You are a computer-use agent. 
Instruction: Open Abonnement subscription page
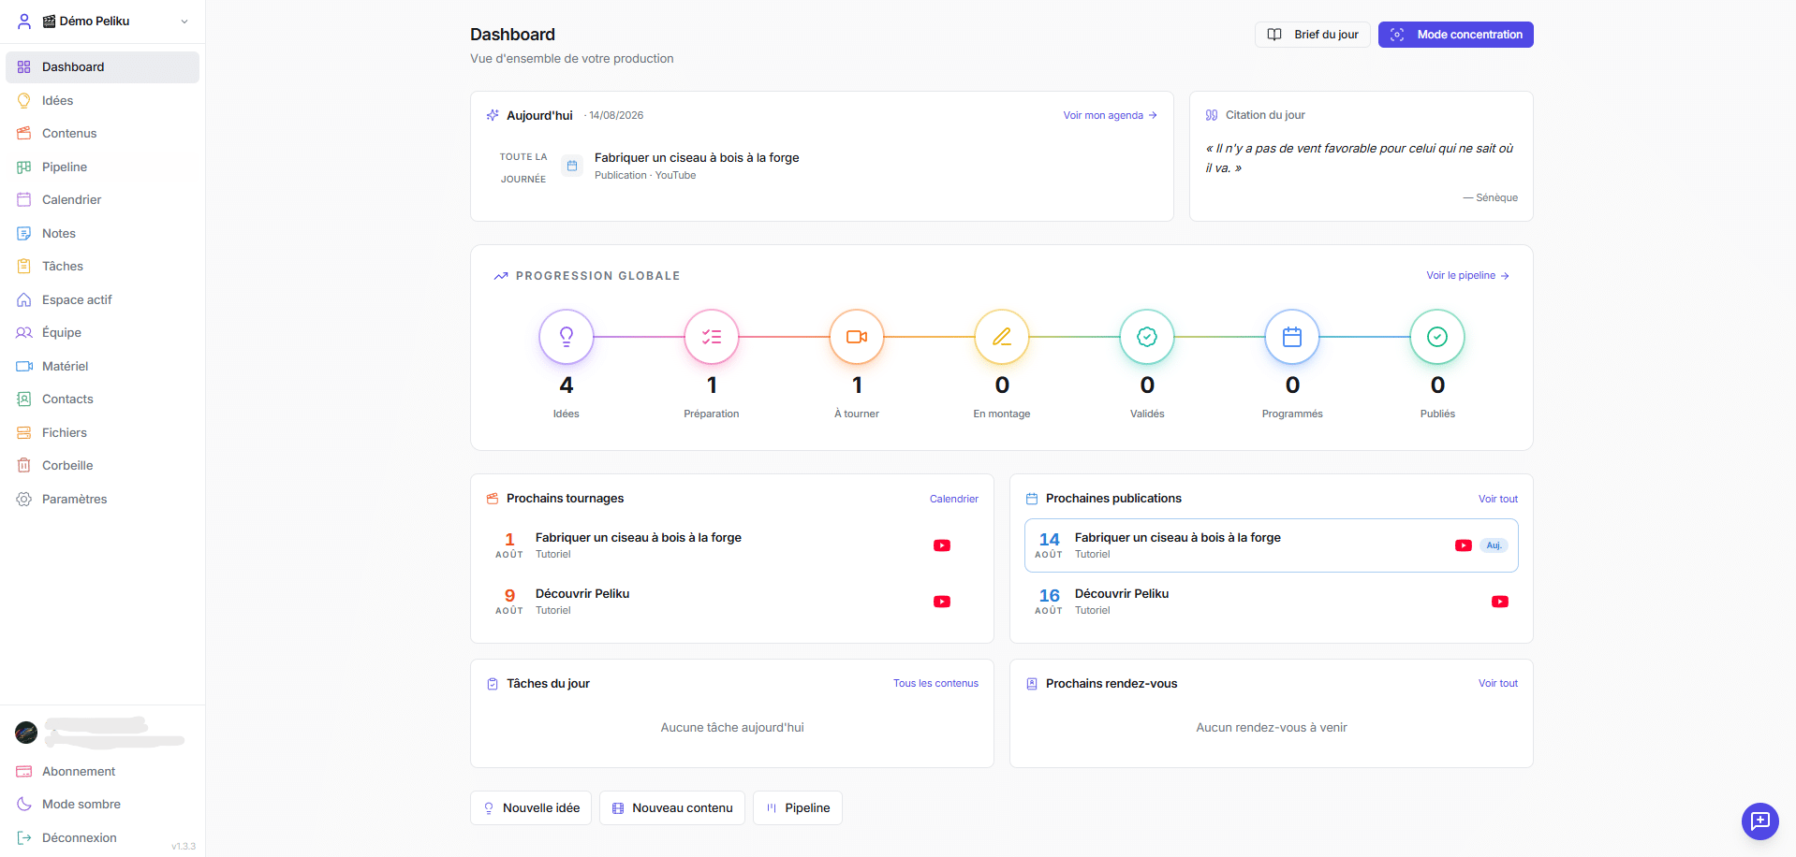103,771
